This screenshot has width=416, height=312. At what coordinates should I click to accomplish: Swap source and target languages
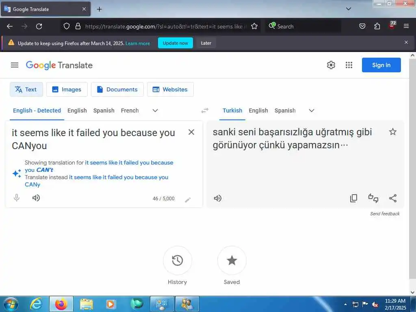point(205,110)
